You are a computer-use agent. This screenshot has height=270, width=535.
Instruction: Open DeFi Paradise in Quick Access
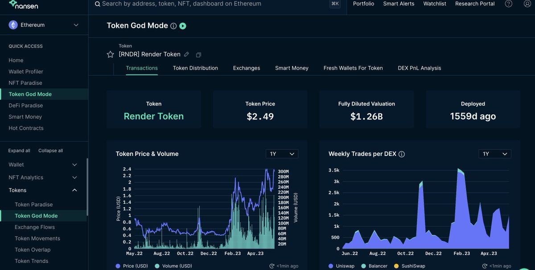26,106
